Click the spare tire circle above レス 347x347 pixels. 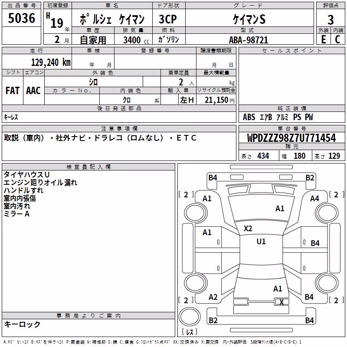(190, 316)
